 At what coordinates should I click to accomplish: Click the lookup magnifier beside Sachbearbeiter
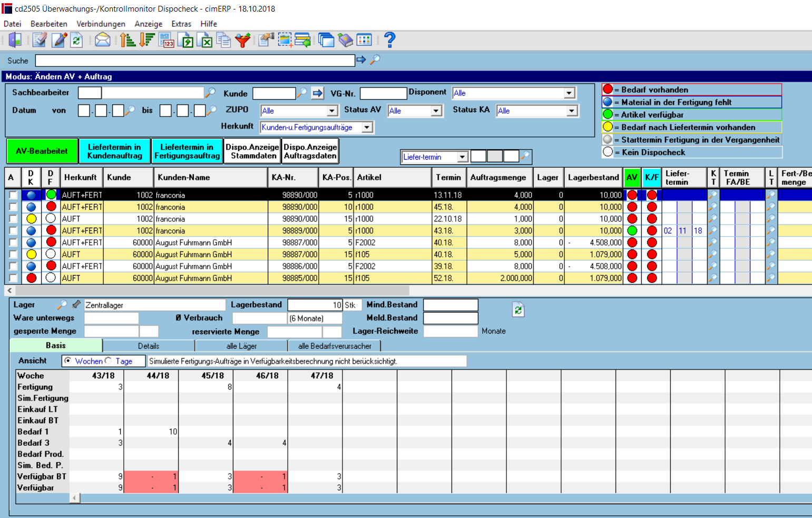(x=210, y=93)
